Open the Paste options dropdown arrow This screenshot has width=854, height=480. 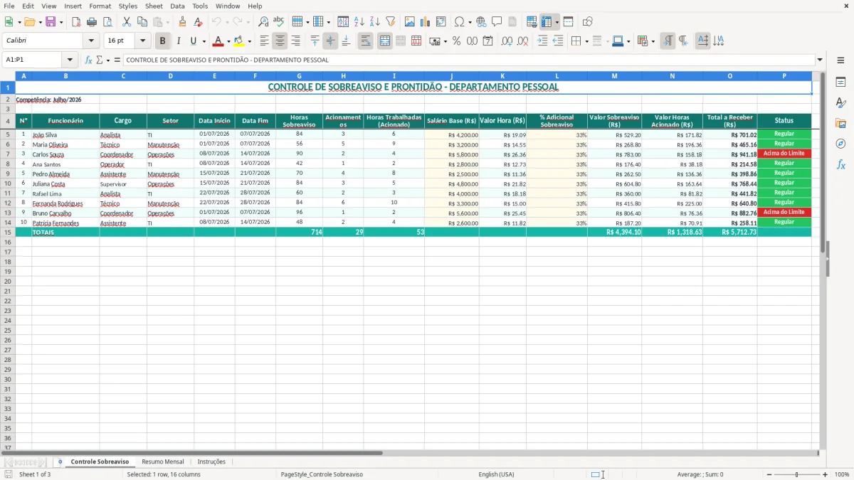pos(167,22)
